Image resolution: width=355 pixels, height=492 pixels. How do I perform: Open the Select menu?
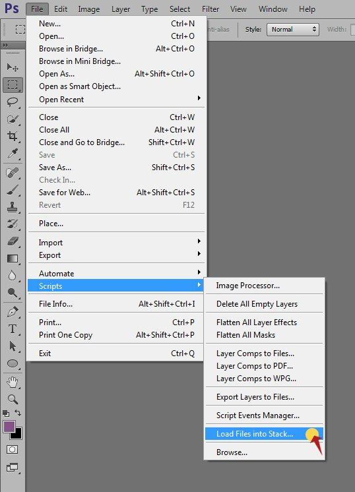click(180, 9)
